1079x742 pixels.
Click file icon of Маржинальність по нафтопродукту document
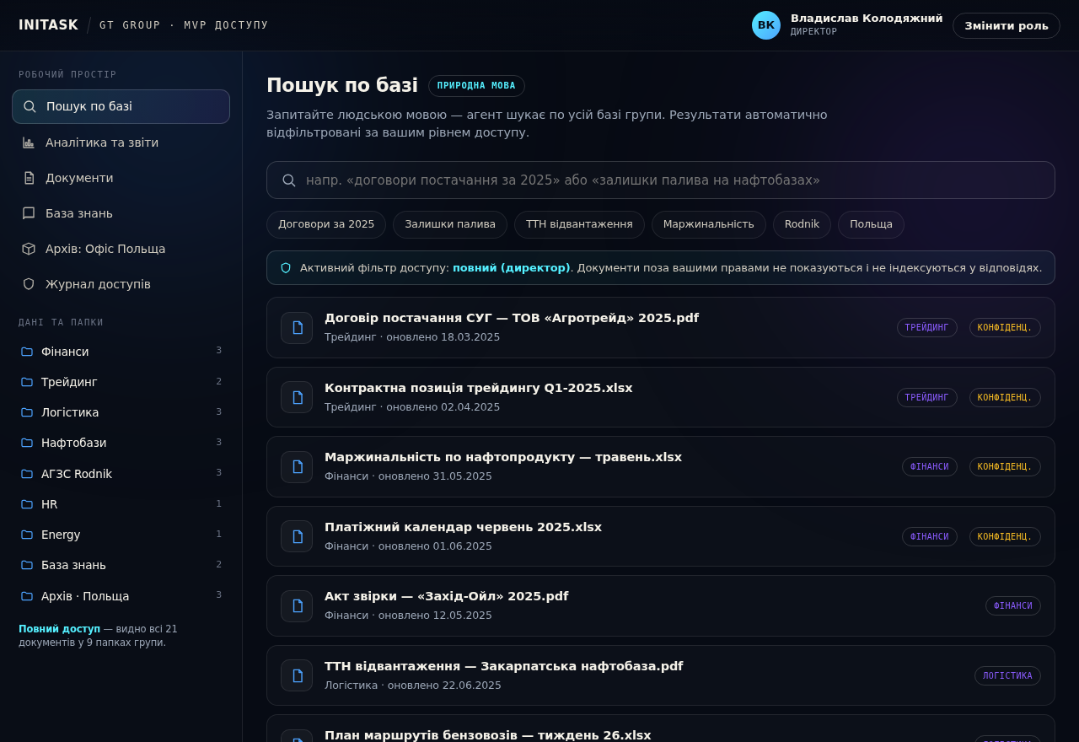pyautogui.click(x=297, y=467)
